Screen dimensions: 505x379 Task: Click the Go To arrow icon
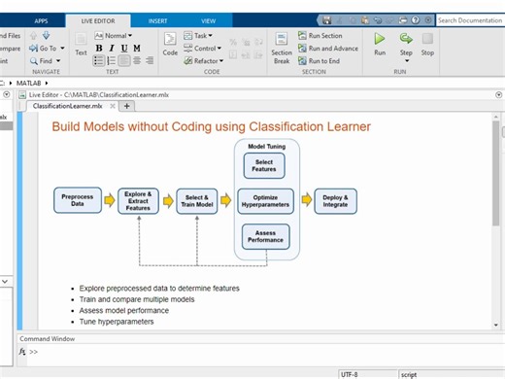tap(33, 49)
